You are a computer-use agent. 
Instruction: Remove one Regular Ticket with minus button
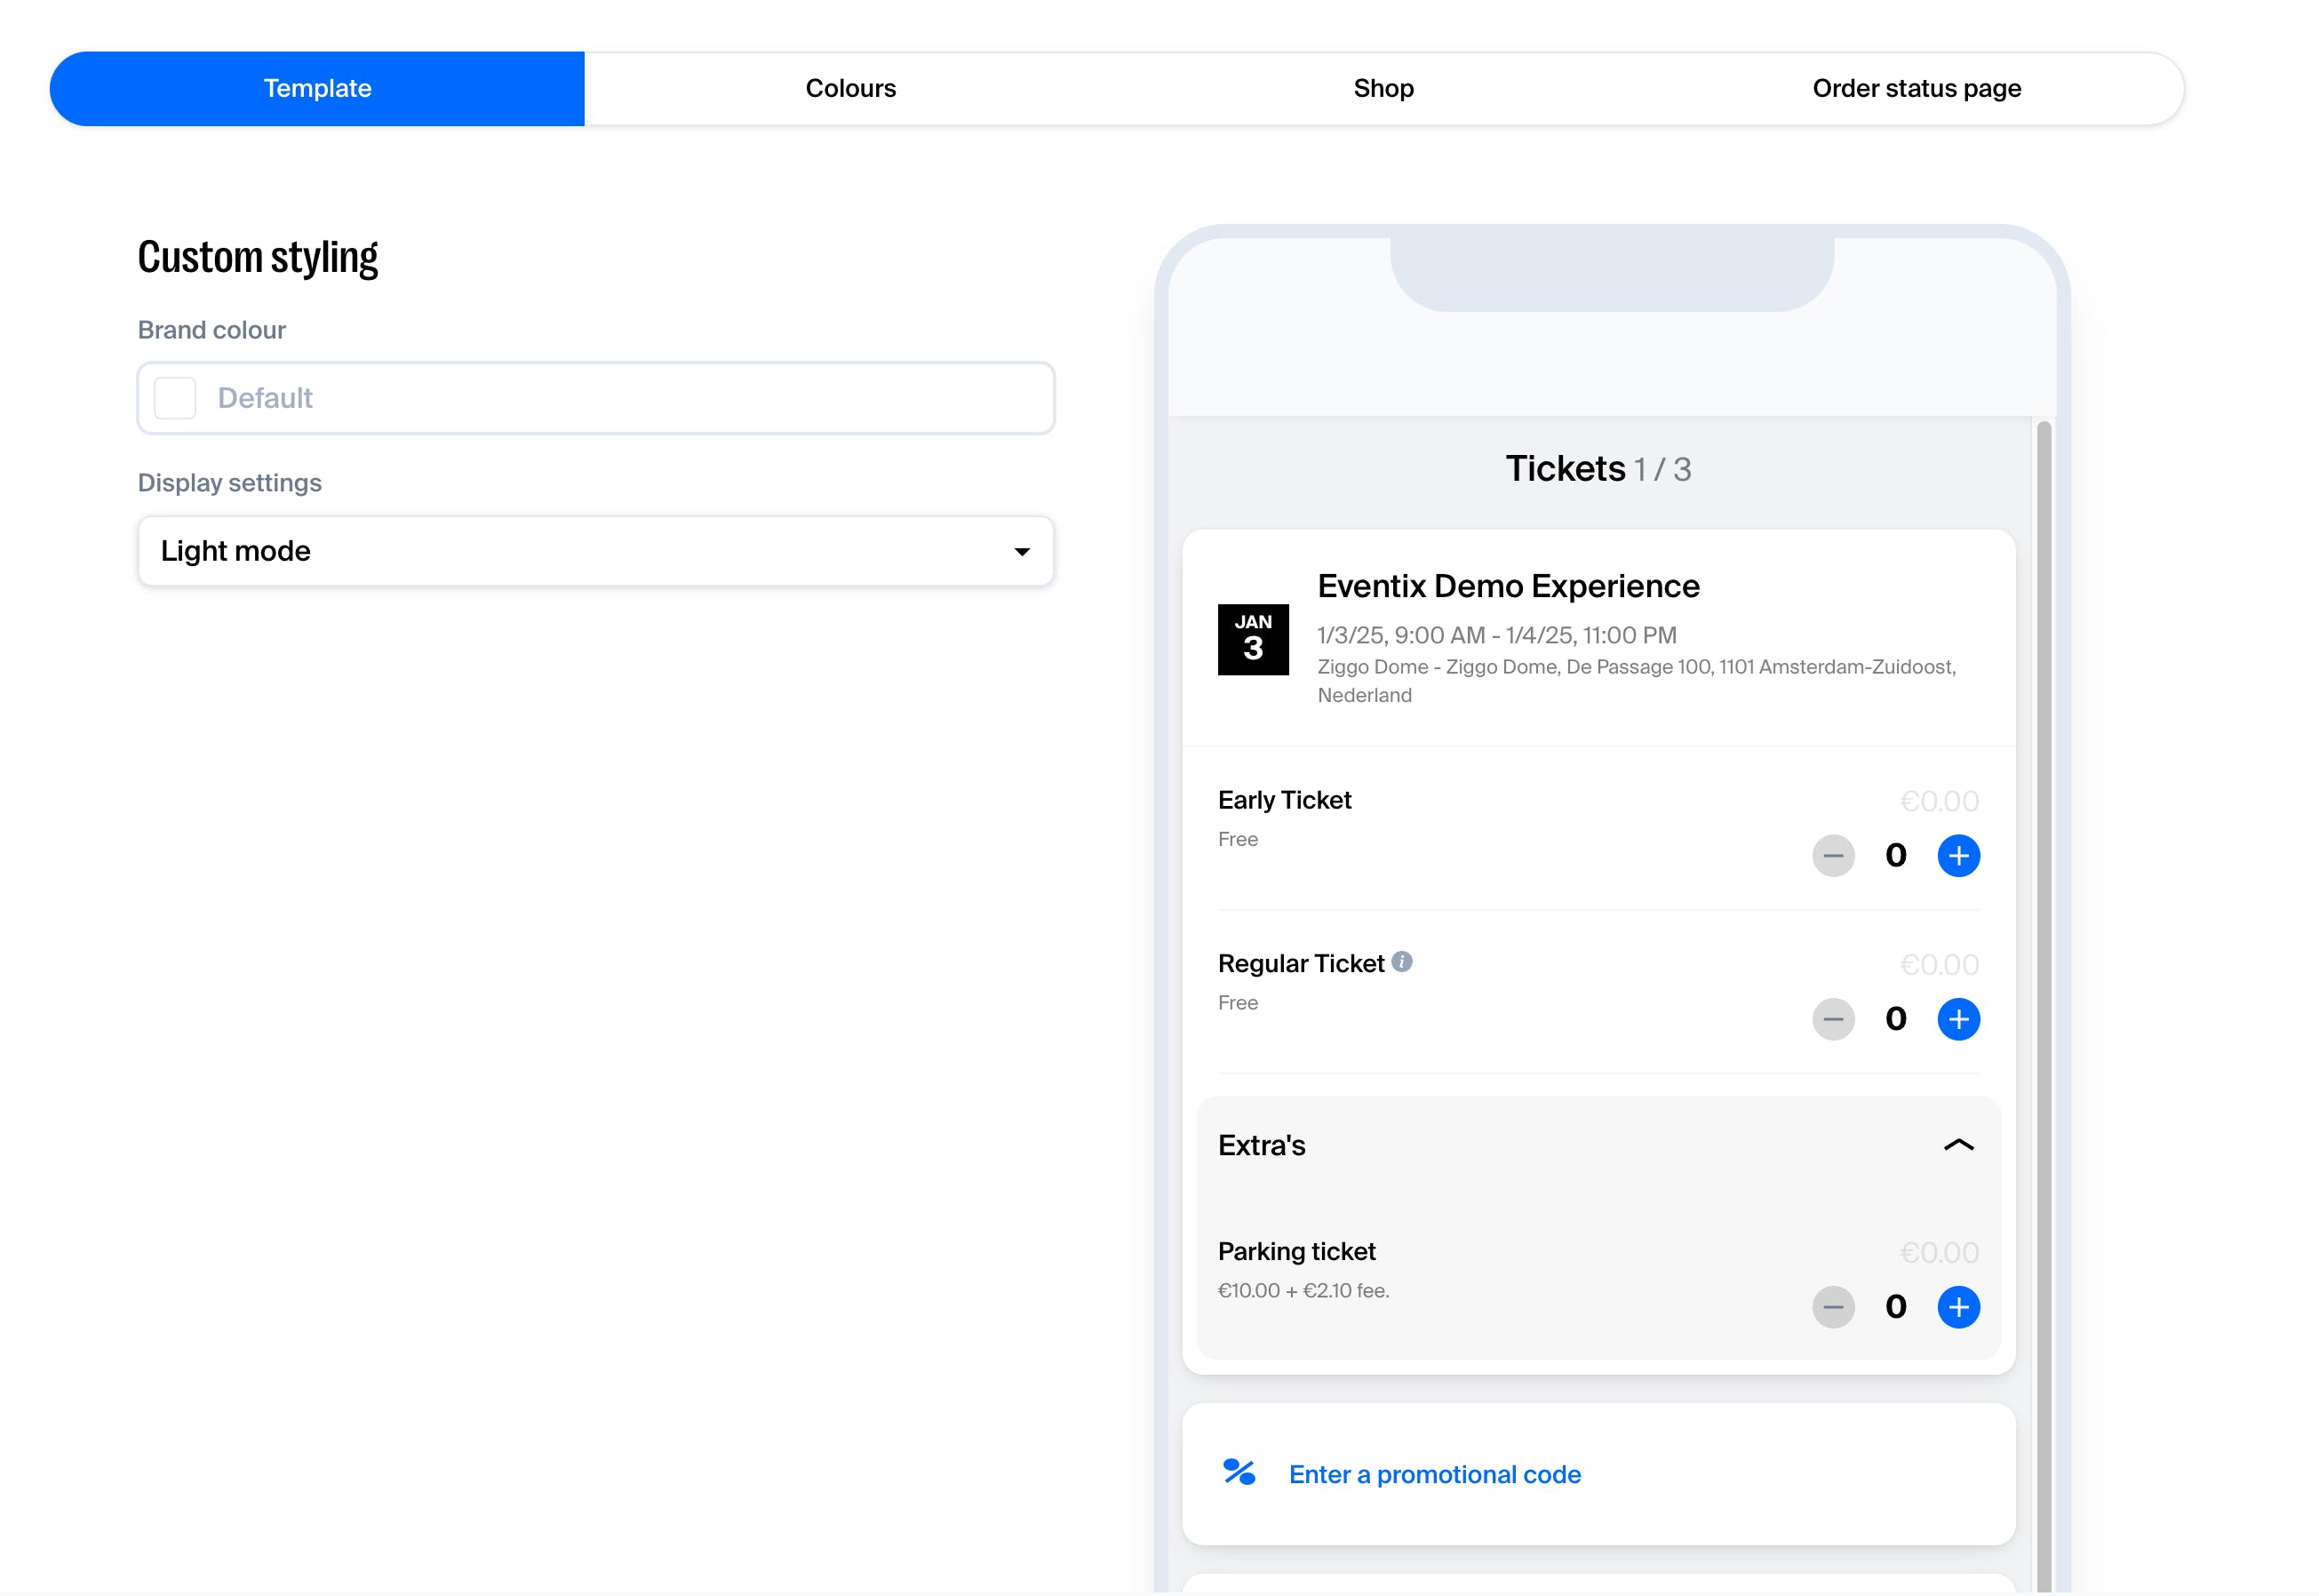click(1832, 1019)
